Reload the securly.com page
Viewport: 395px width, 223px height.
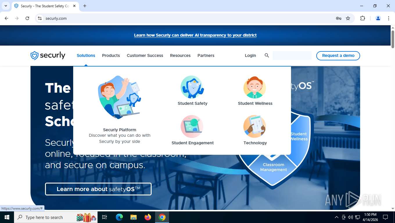point(27,18)
